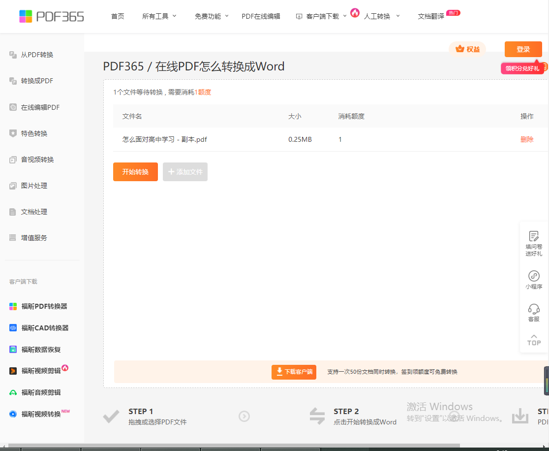Click the 领积分兑好礼 promo badge
The height and width of the screenshot is (451, 549).
pos(522,68)
